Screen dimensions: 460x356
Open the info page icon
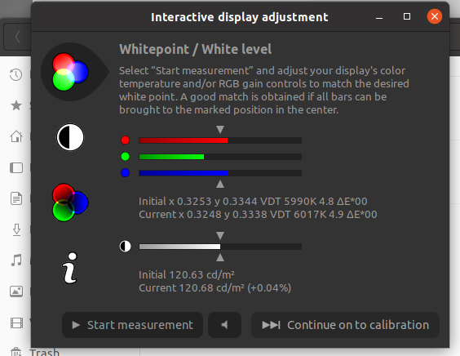tap(70, 268)
